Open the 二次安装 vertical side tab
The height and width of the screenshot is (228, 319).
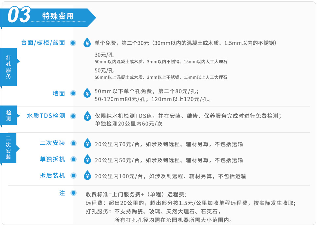(x=9, y=148)
